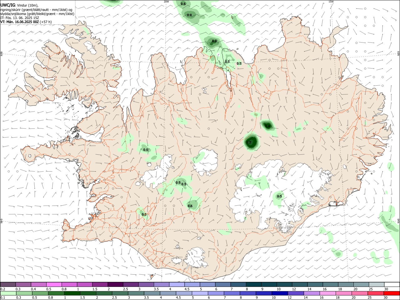Click the 'Vindur (10m)' header text
The image size is (400, 300).
click(27, 5)
